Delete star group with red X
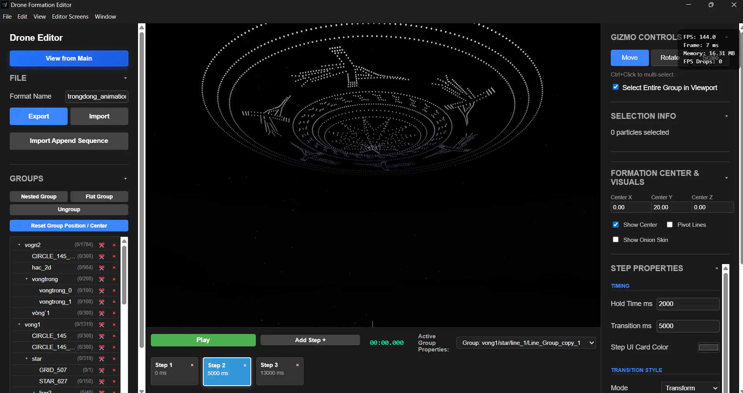The height and width of the screenshot is (393, 743). pos(114,359)
